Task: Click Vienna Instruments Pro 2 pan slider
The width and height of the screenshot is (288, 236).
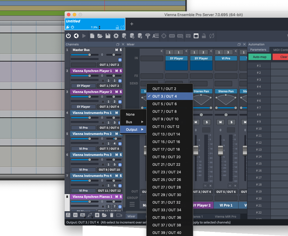Action: click(x=114, y=139)
